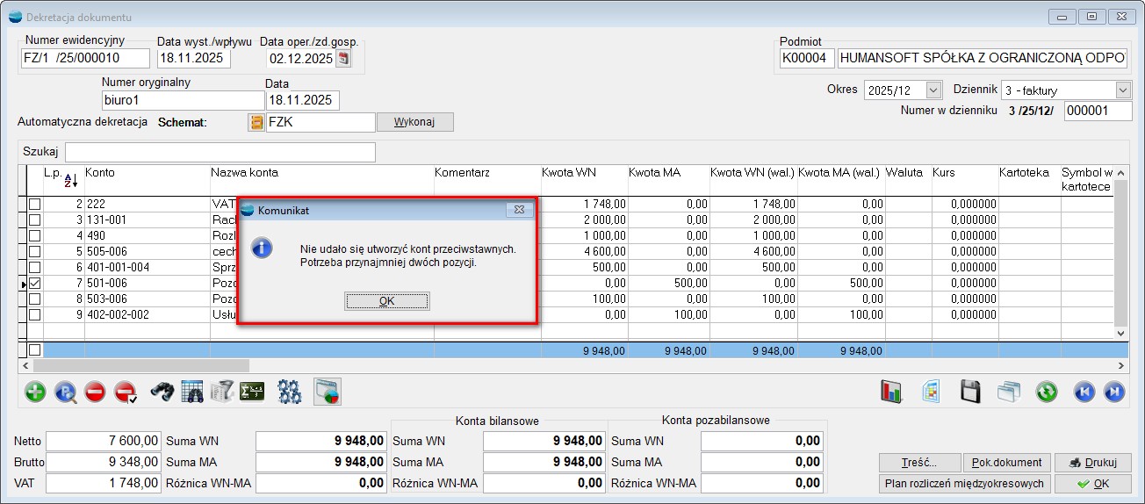Open the calendar picker beside the operation date
Viewport: 1145px width, 504px height.
click(x=343, y=59)
